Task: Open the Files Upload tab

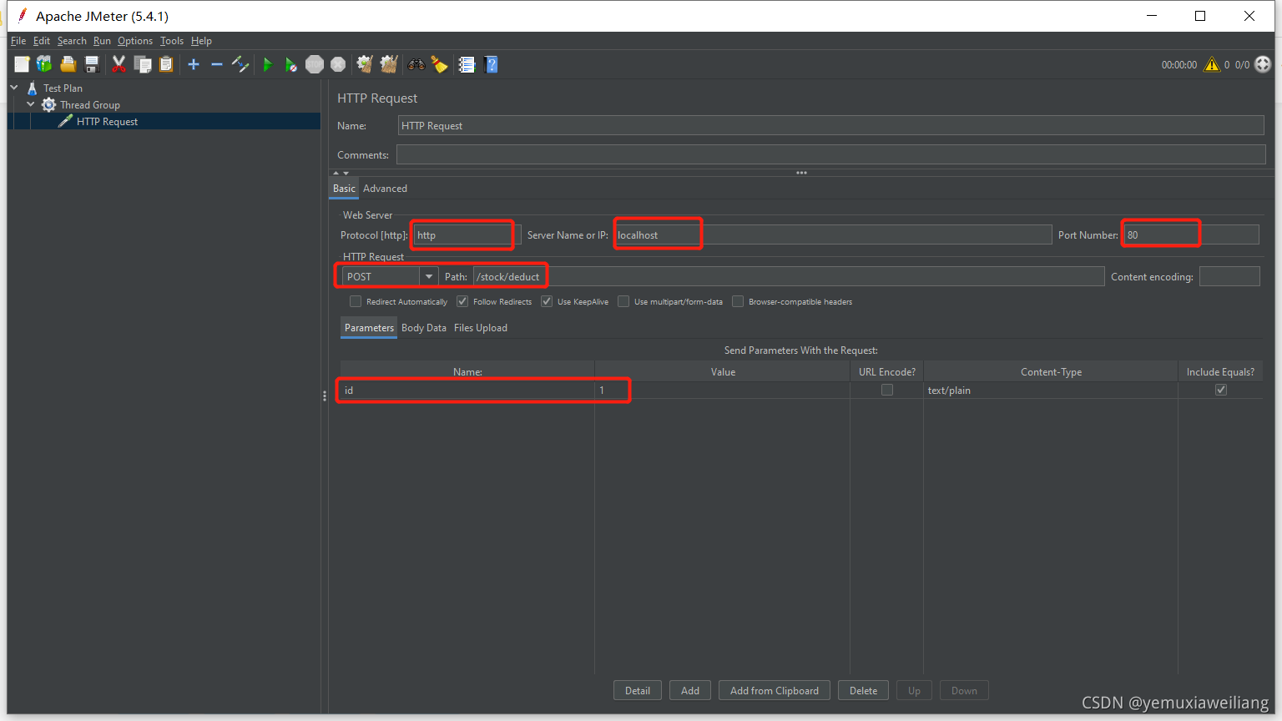Action: [481, 328]
